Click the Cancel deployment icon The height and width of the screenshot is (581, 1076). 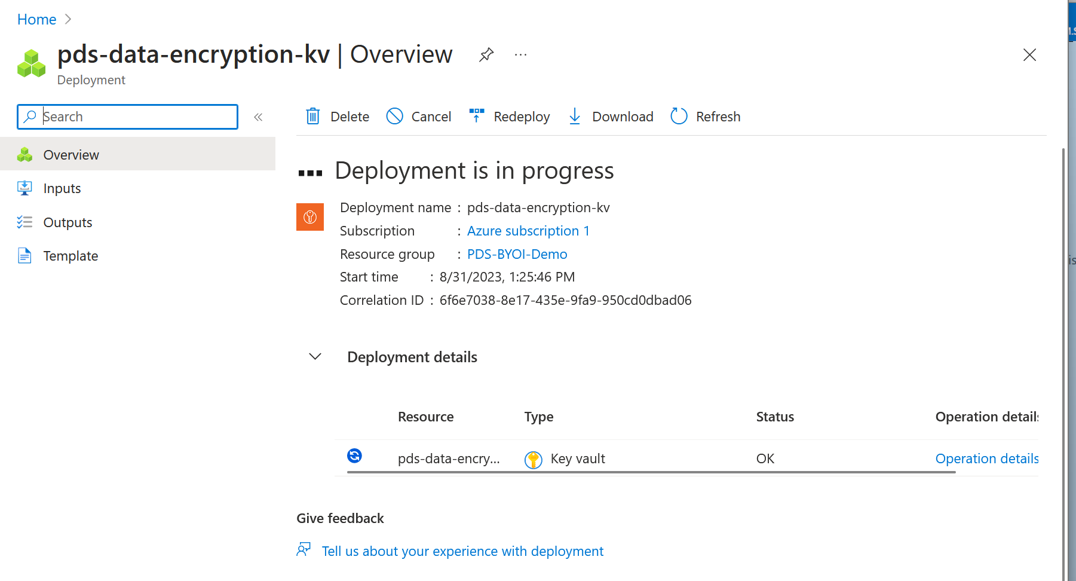tap(395, 116)
